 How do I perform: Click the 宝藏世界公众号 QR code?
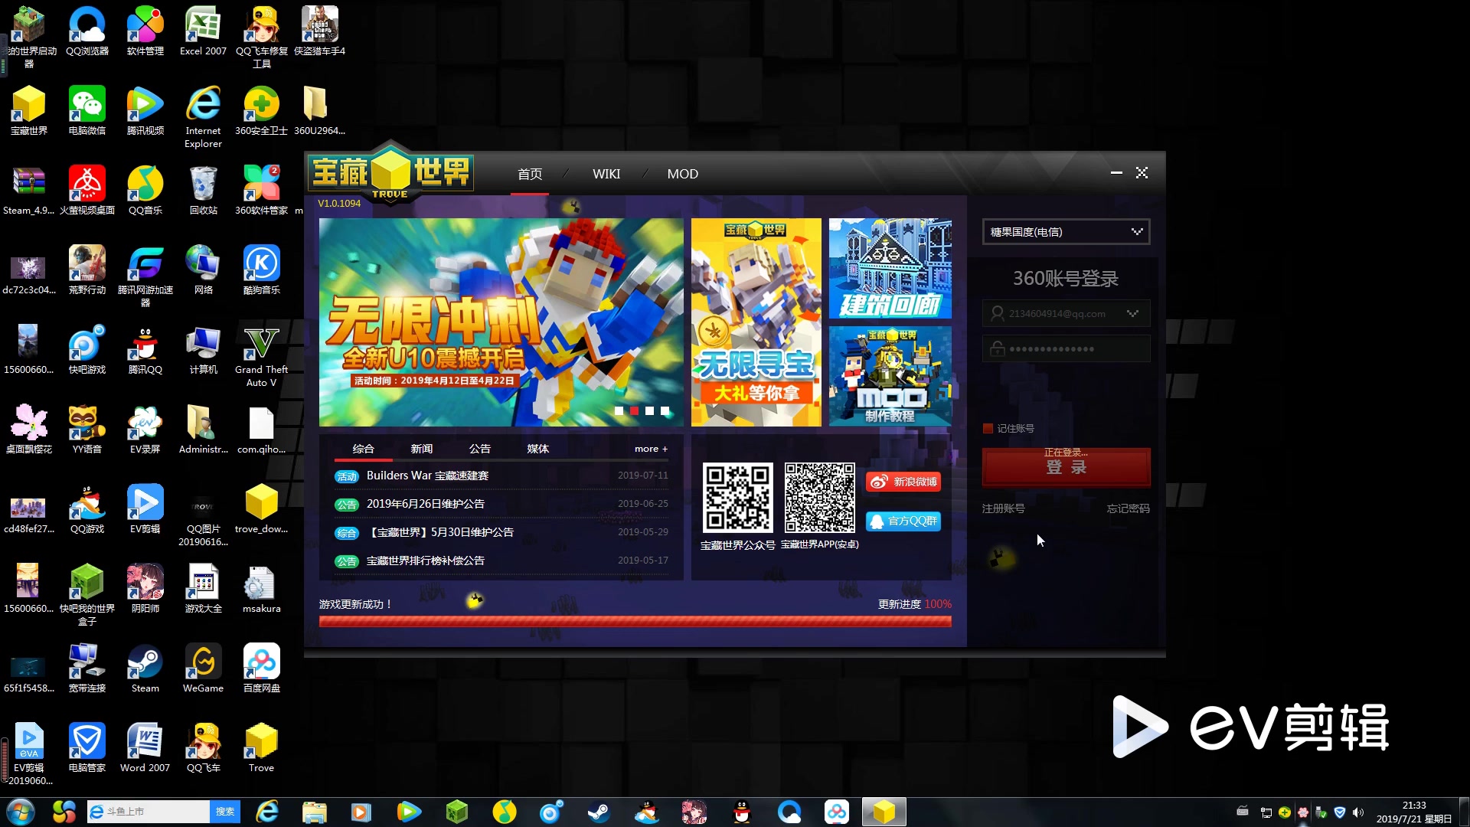pos(737,497)
